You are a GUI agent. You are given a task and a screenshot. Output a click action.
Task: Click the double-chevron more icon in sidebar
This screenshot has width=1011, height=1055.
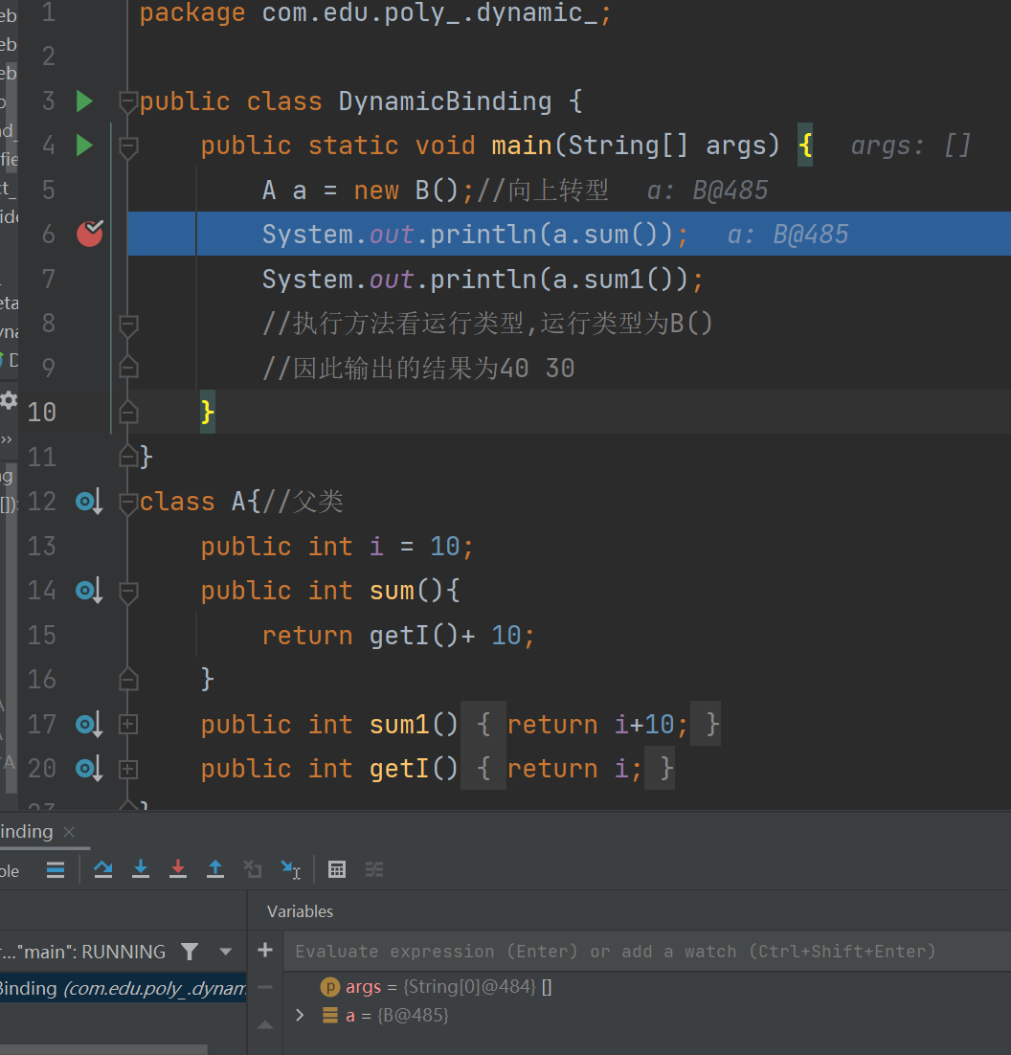click(x=6, y=440)
